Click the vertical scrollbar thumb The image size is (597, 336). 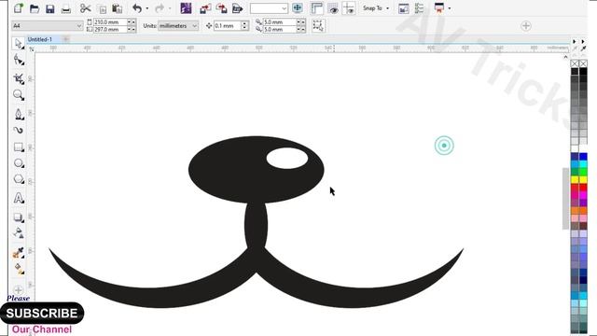coord(565,199)
